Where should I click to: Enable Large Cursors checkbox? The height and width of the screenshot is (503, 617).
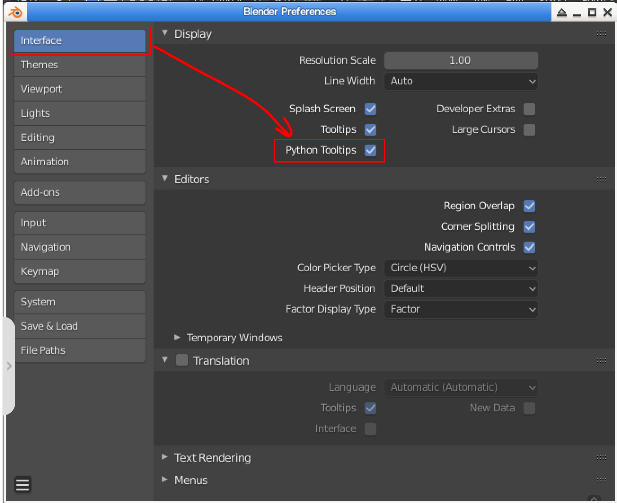pos(529,130)
